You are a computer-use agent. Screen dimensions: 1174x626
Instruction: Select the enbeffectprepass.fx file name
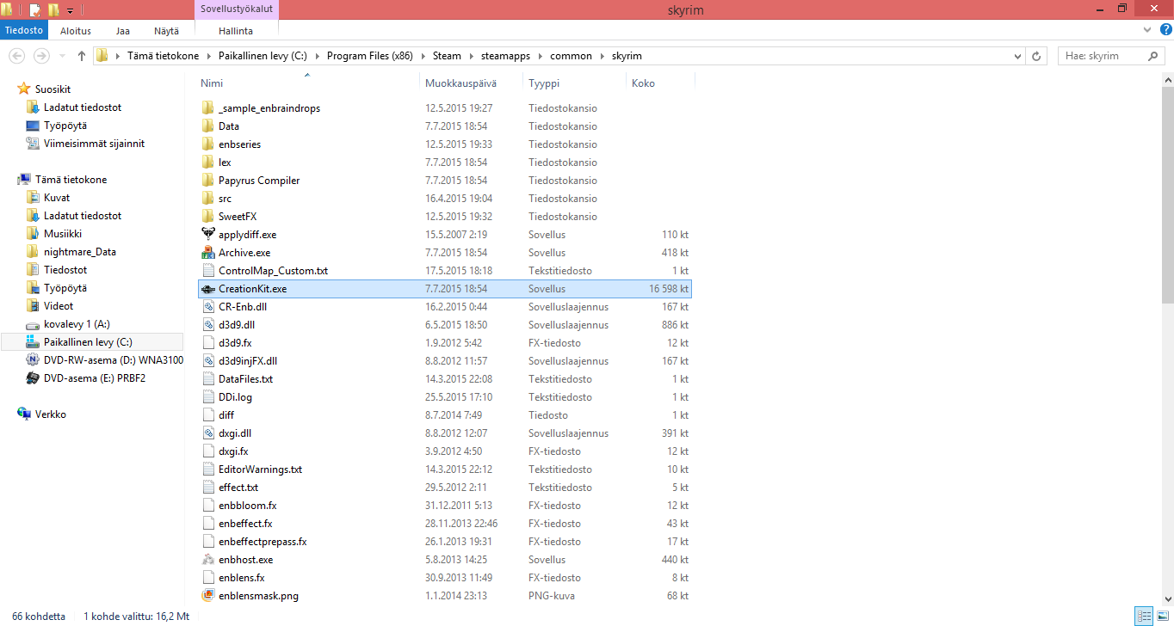click(263, 542)
